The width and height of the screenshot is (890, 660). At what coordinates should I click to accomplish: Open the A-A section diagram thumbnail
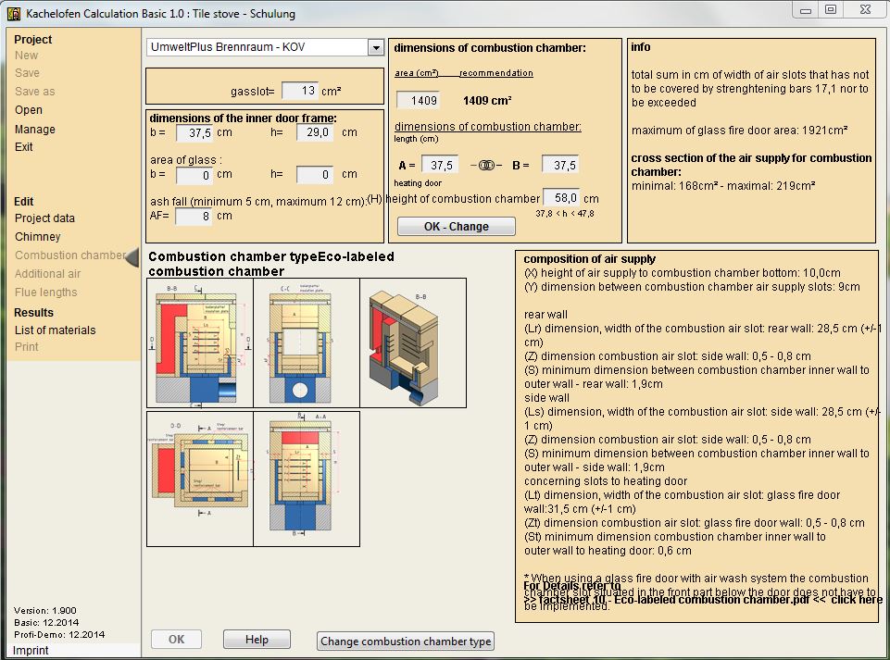pyautogui.click(x=306, y=479)
